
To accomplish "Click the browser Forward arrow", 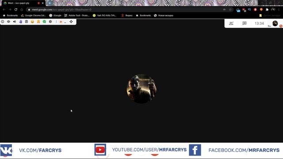I will [x=10, y=10].
